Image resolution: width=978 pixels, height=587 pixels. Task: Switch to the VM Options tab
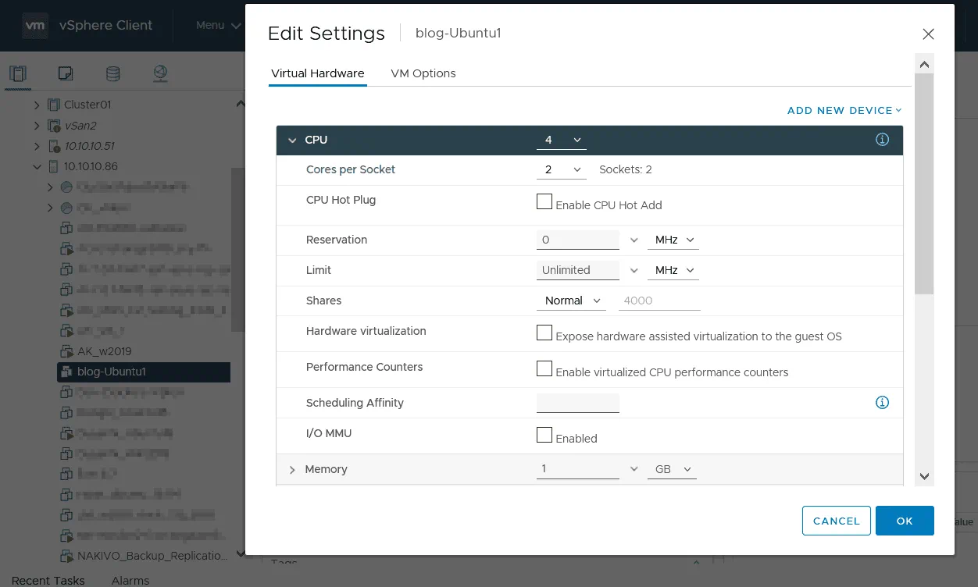(423, 73)
